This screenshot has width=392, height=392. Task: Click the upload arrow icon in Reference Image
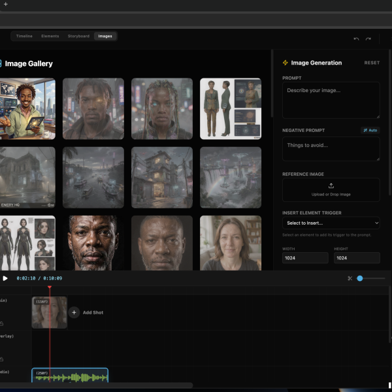(x=331, y=186)
